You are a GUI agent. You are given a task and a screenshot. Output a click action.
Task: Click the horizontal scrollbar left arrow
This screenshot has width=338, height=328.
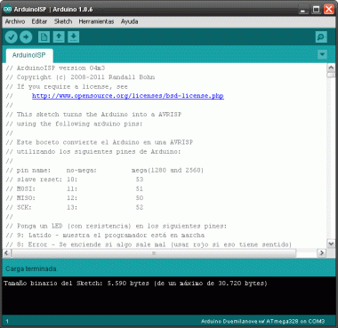click(7, 253)
